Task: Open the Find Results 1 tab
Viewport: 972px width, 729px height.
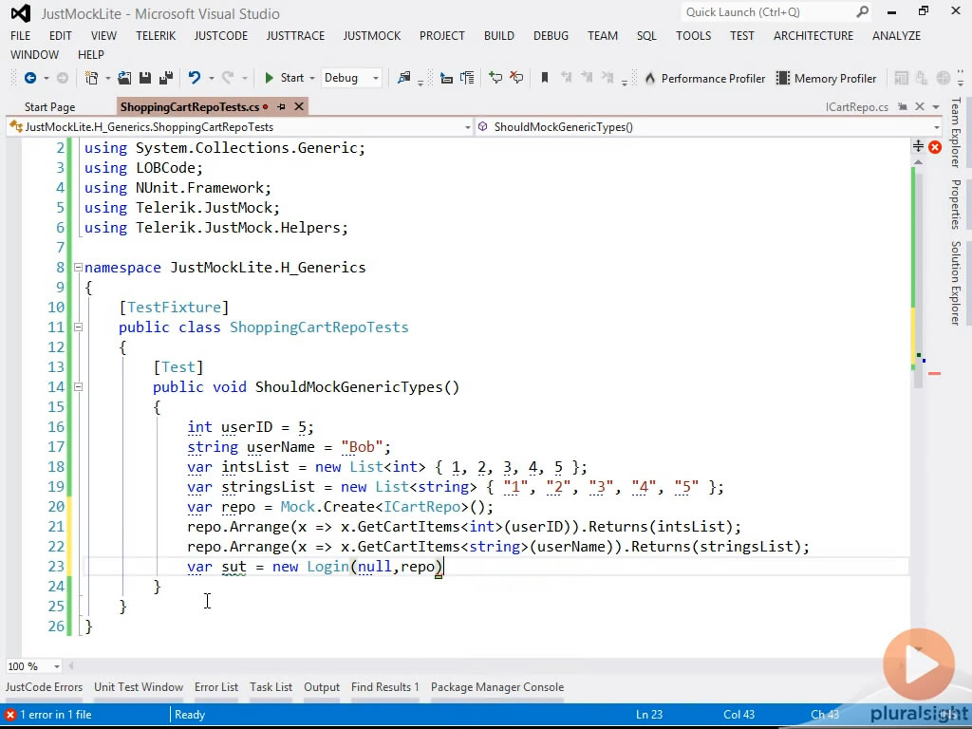Action: (x=385, y=687)
